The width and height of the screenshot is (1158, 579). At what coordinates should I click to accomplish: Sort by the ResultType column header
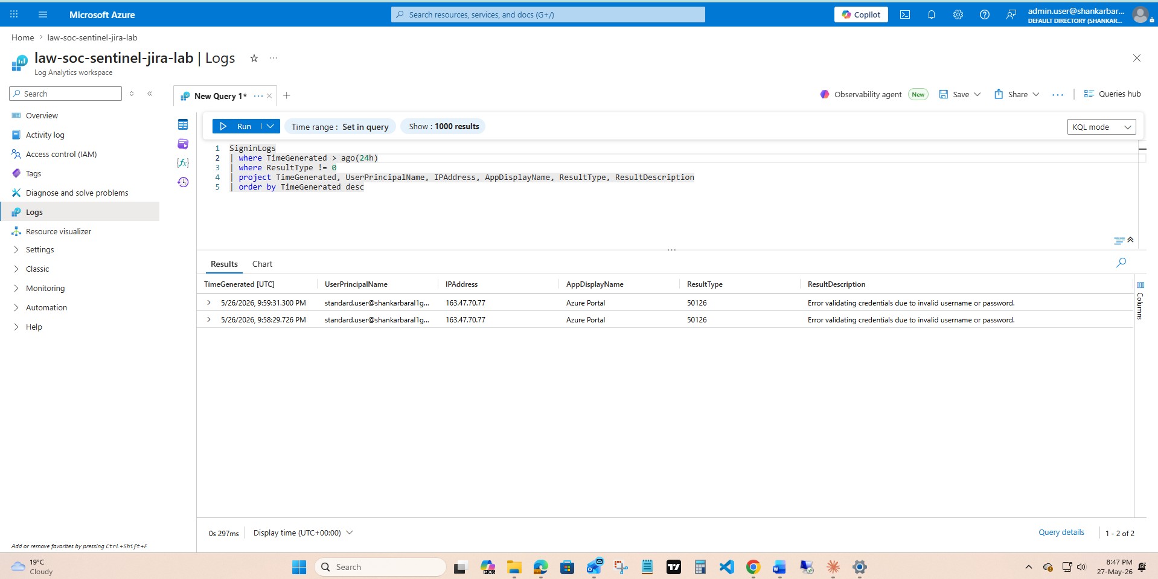(x=705, y=284)
